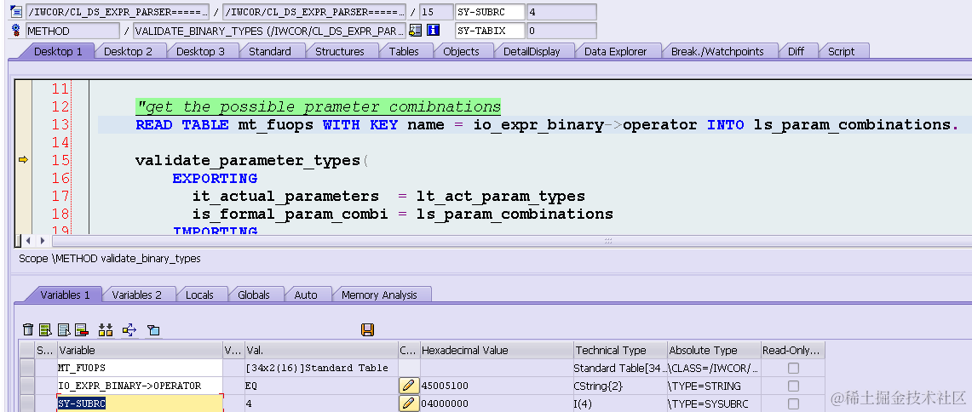Open the Standard tab
This screenshot has width=972, height=412.
270,51
